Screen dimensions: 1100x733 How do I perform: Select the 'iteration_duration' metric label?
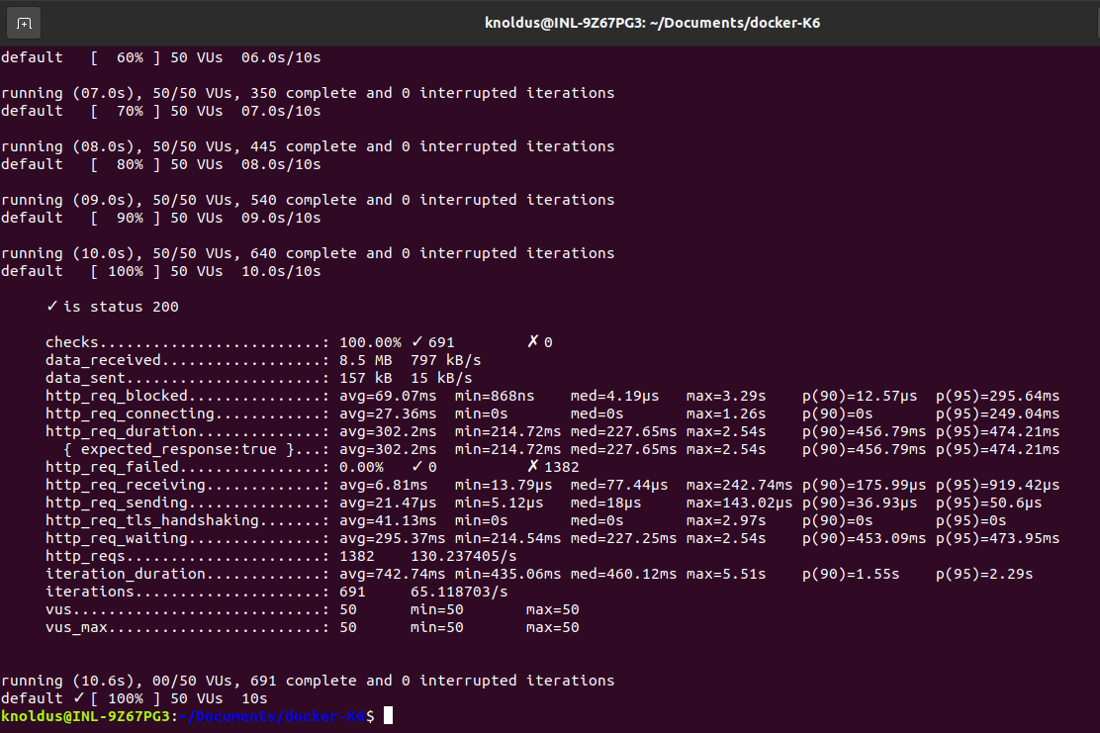click(126, 574)
